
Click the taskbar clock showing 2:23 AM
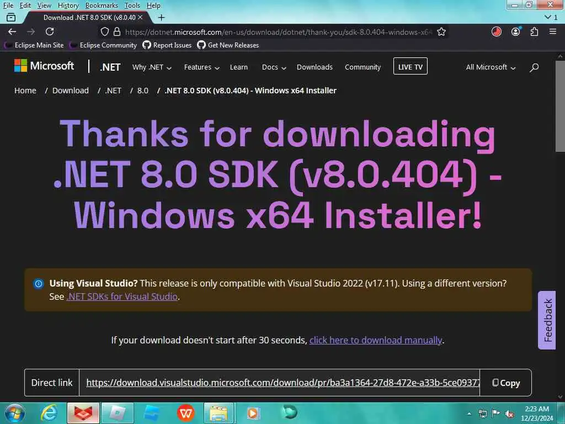[x=536, y=413]
